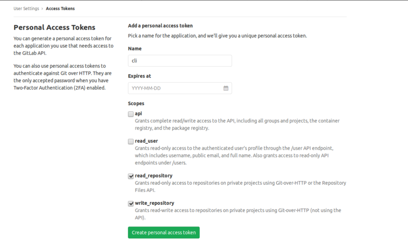Screen dimensions: 408x244
Task: Focus the Name field containing "cli"
Action: pos(180,60)
